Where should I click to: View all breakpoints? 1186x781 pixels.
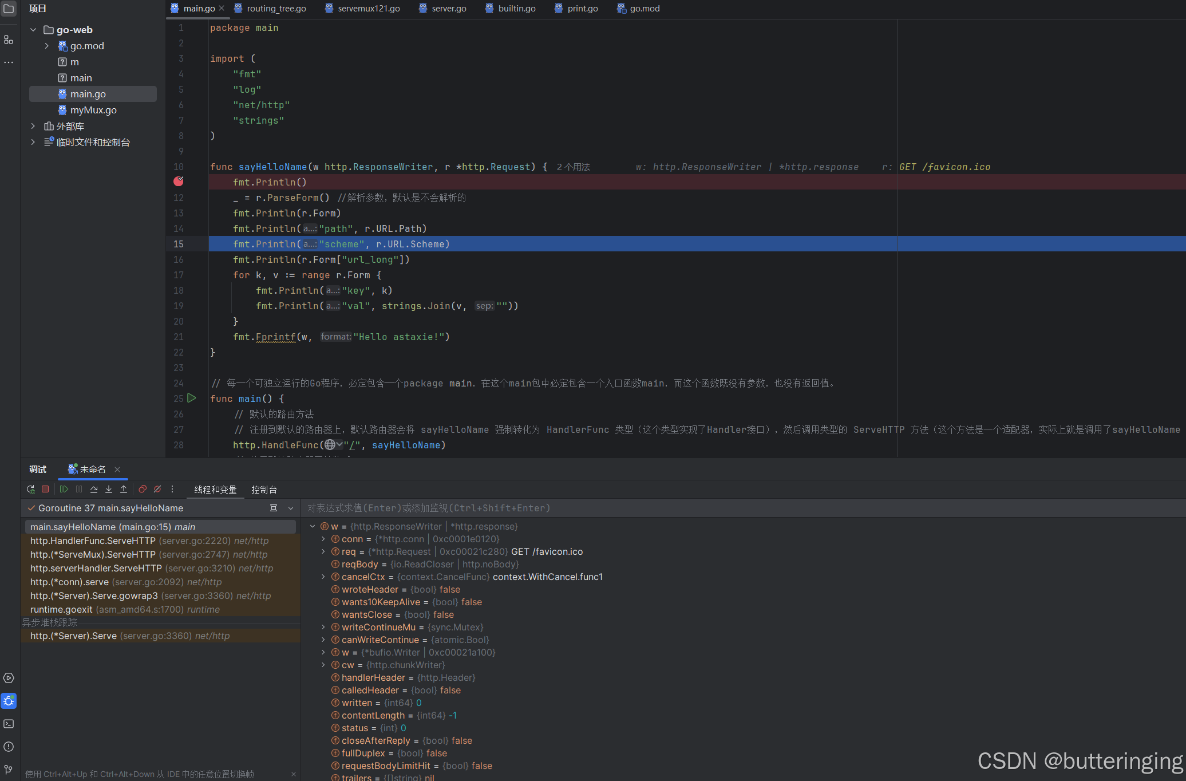point(143,490)
